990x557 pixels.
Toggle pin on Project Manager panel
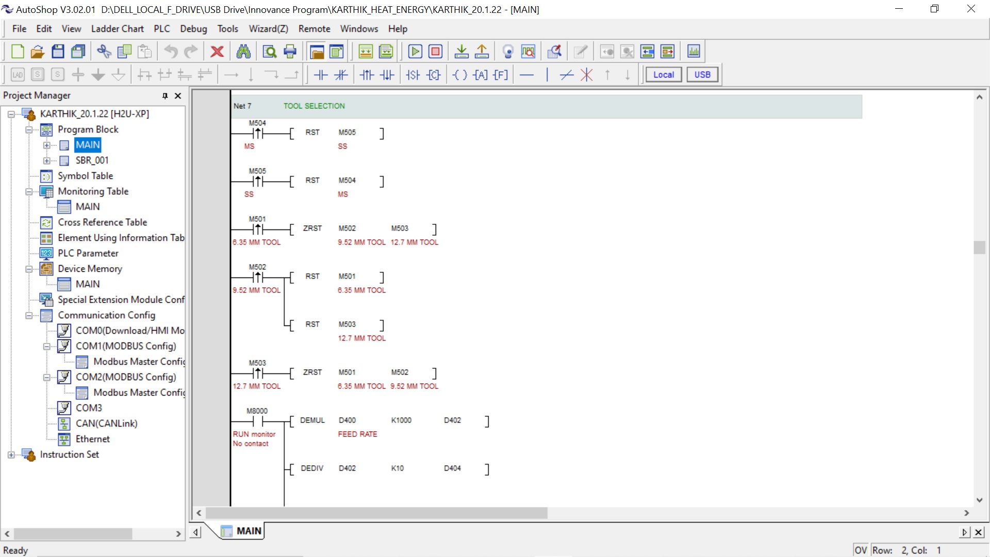[165, 95]
